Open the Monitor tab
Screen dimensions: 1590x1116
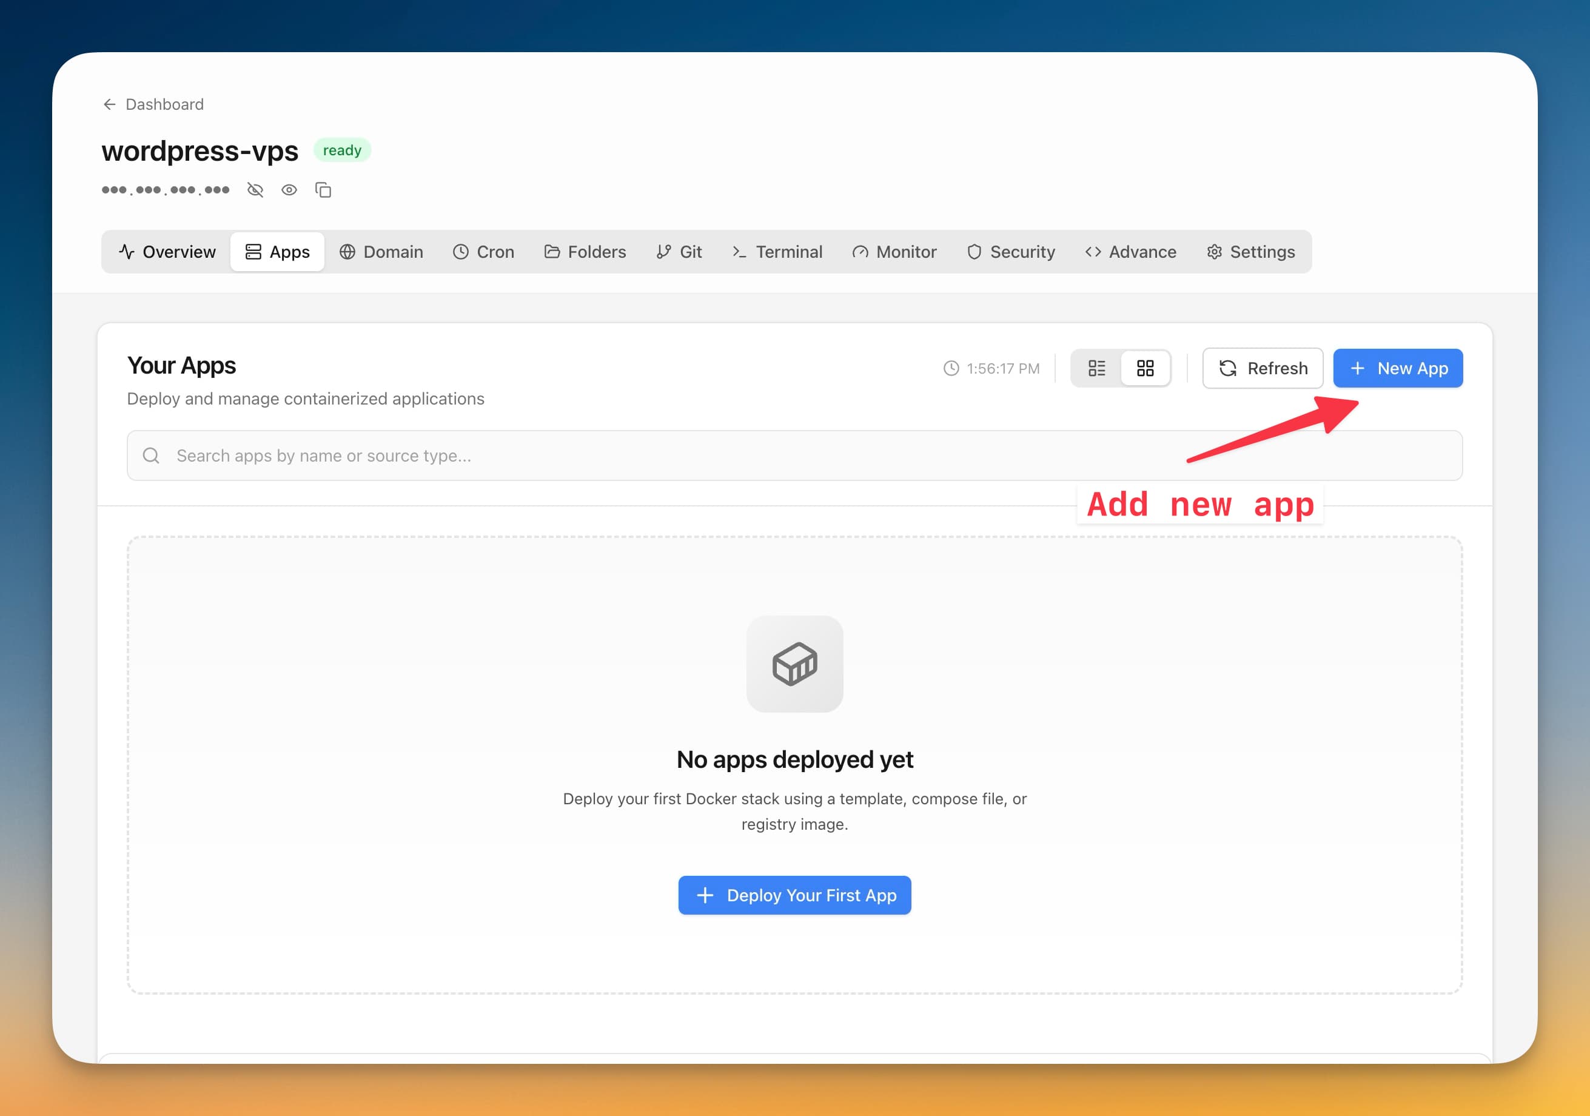pyautogui.click(x=894, y=252)
